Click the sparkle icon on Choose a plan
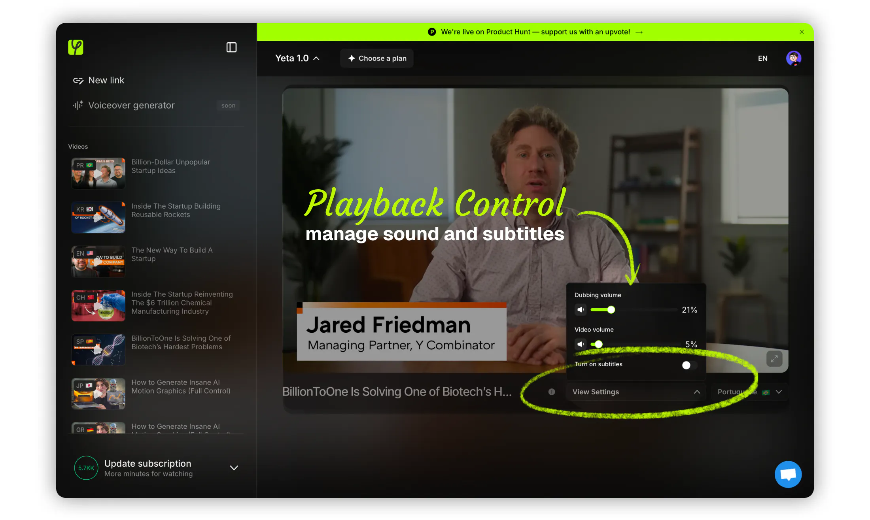This screenshot has height=520, width=870. (352, 58)
